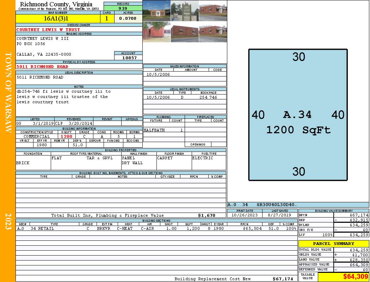Click exterior finish BRKVR

coord(104,229)
